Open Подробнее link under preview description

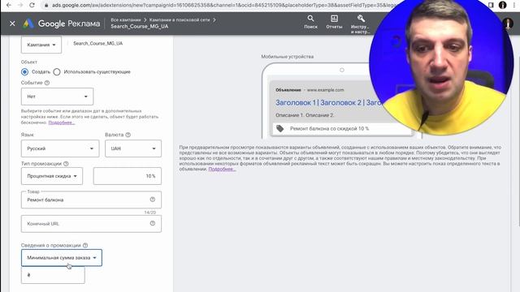click(x=222, y=169)
